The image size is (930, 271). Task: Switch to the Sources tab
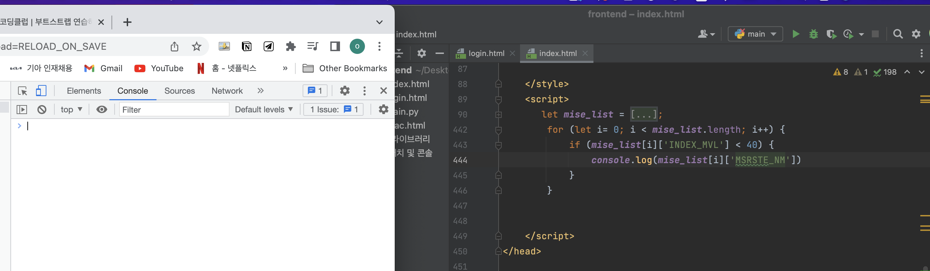click(179, 91)
